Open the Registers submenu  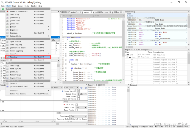(x=28, y=30)
